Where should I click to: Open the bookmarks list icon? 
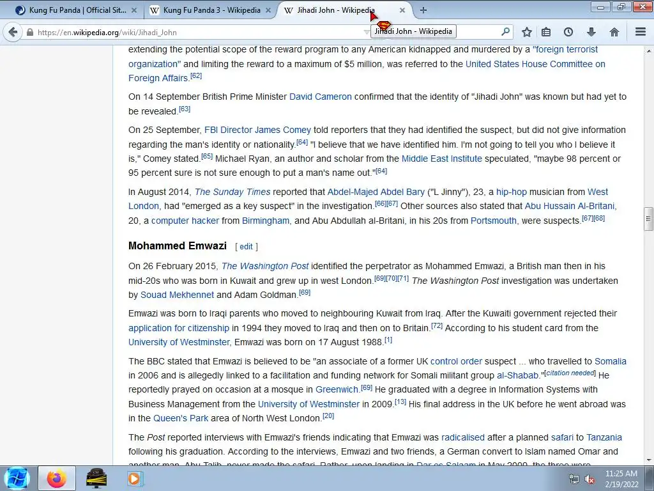546,32
